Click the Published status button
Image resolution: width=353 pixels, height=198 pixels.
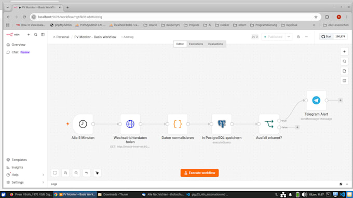click(274, 37)
